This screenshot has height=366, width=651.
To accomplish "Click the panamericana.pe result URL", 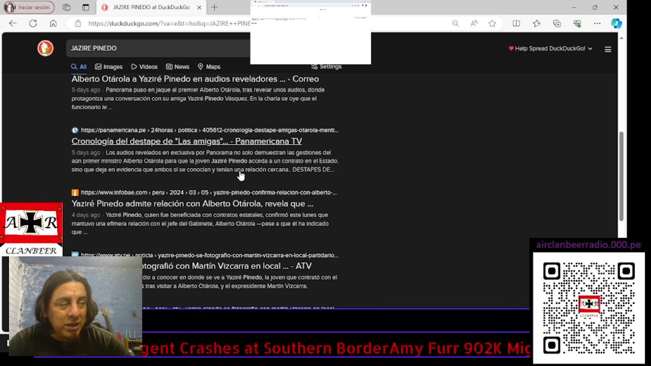I will [x=210, y=130].
